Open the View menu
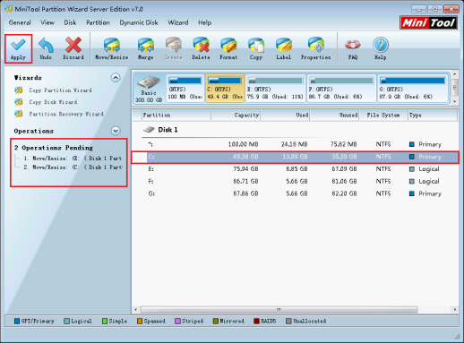This screenshot has width=464, height=343. (x=47, y=22)
